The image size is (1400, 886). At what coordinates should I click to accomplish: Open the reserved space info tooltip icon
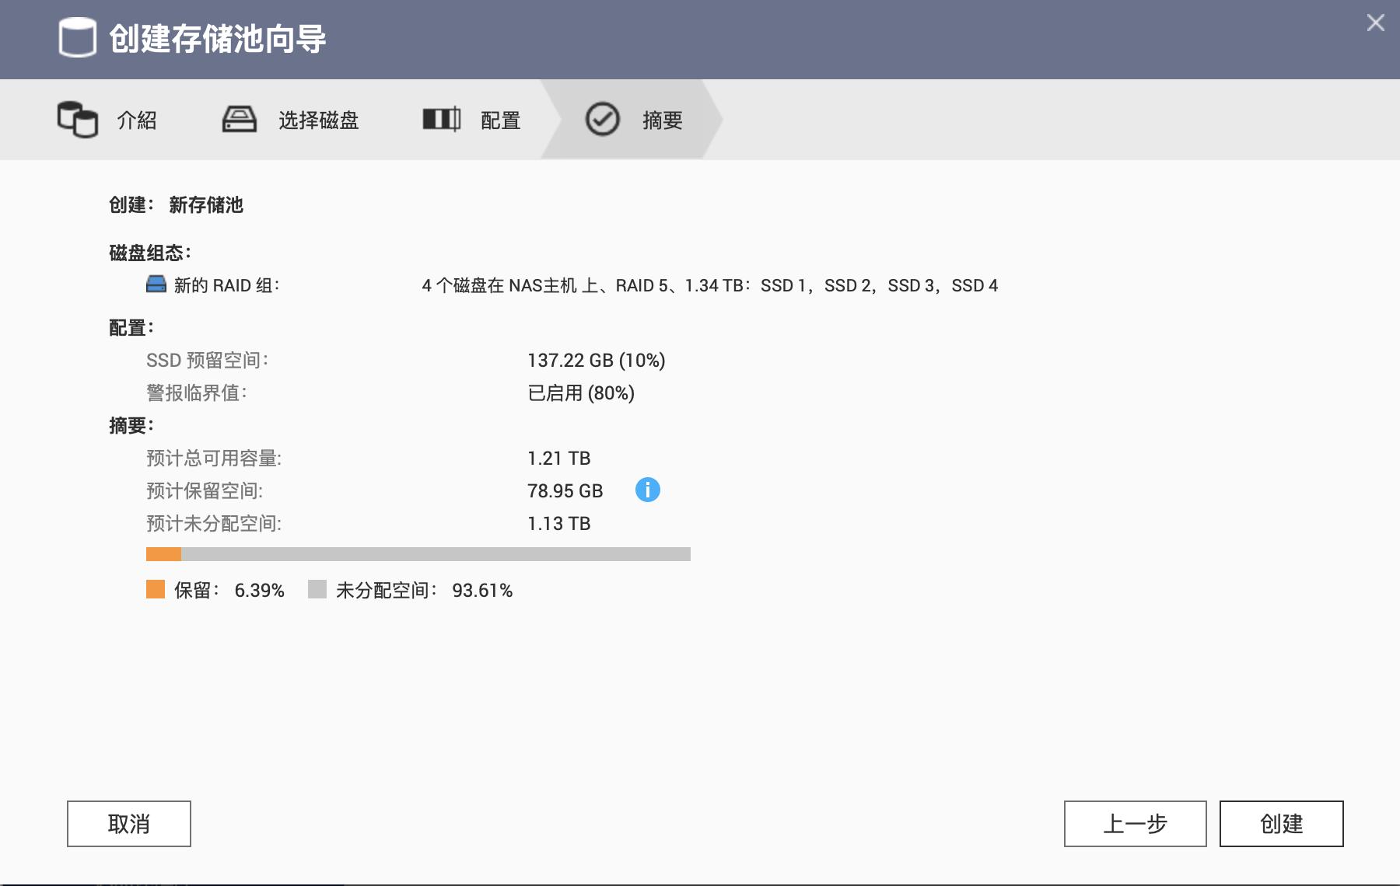648,490
